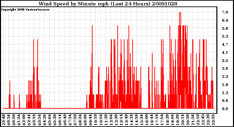Click the 14:59 time label
The width and height of the screenshot is (234, 127).
pyautogui.click(x=136, y=120)
